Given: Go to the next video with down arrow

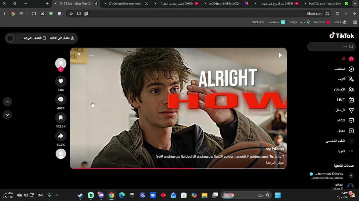Looking at the screenshot, I should [x=8, y=115].
